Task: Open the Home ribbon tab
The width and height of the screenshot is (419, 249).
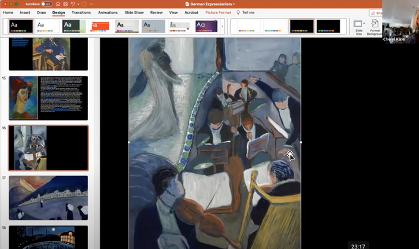Action: [x=8, y=12]
